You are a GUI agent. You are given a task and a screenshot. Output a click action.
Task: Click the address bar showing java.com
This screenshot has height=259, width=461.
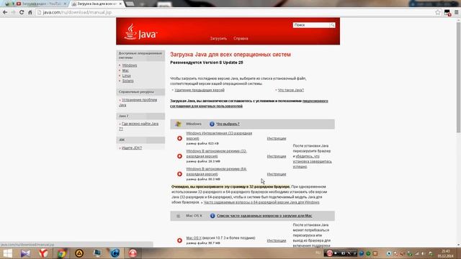236,12
